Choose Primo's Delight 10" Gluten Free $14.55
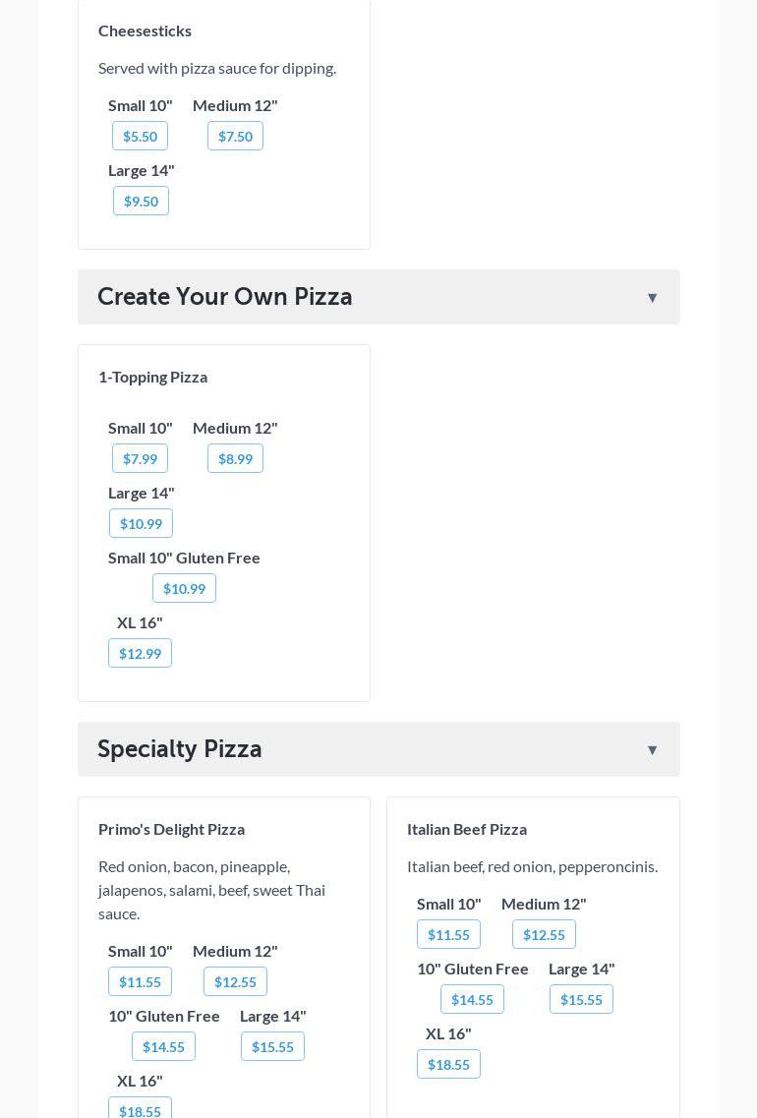Viewport: 757px width, 1118px height. click(163, 1047)
